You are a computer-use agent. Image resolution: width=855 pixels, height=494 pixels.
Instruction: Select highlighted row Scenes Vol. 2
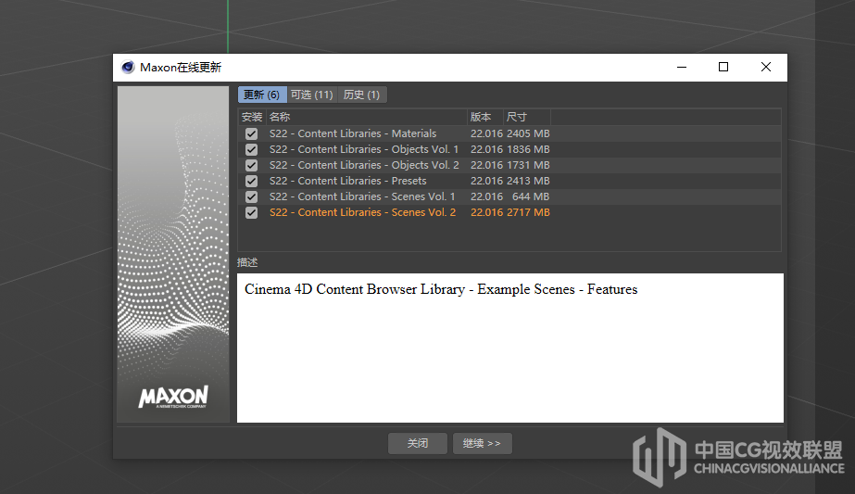[509, 213]
